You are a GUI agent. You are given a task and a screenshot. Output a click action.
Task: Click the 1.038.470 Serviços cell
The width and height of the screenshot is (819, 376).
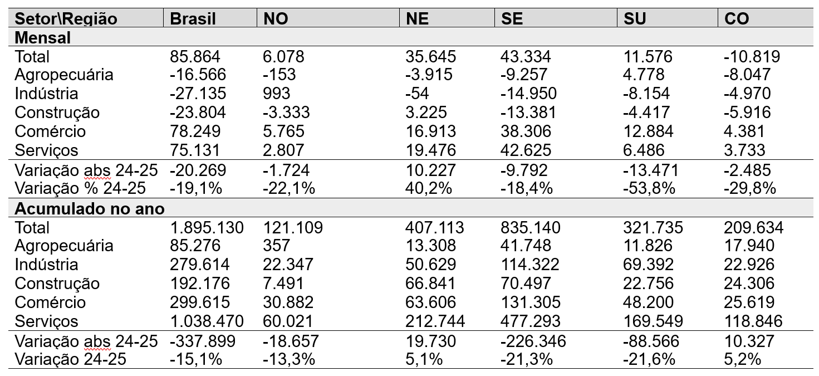(x=207, y=321)
